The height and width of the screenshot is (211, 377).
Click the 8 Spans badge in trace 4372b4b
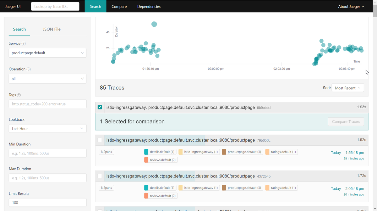(106, 188)
